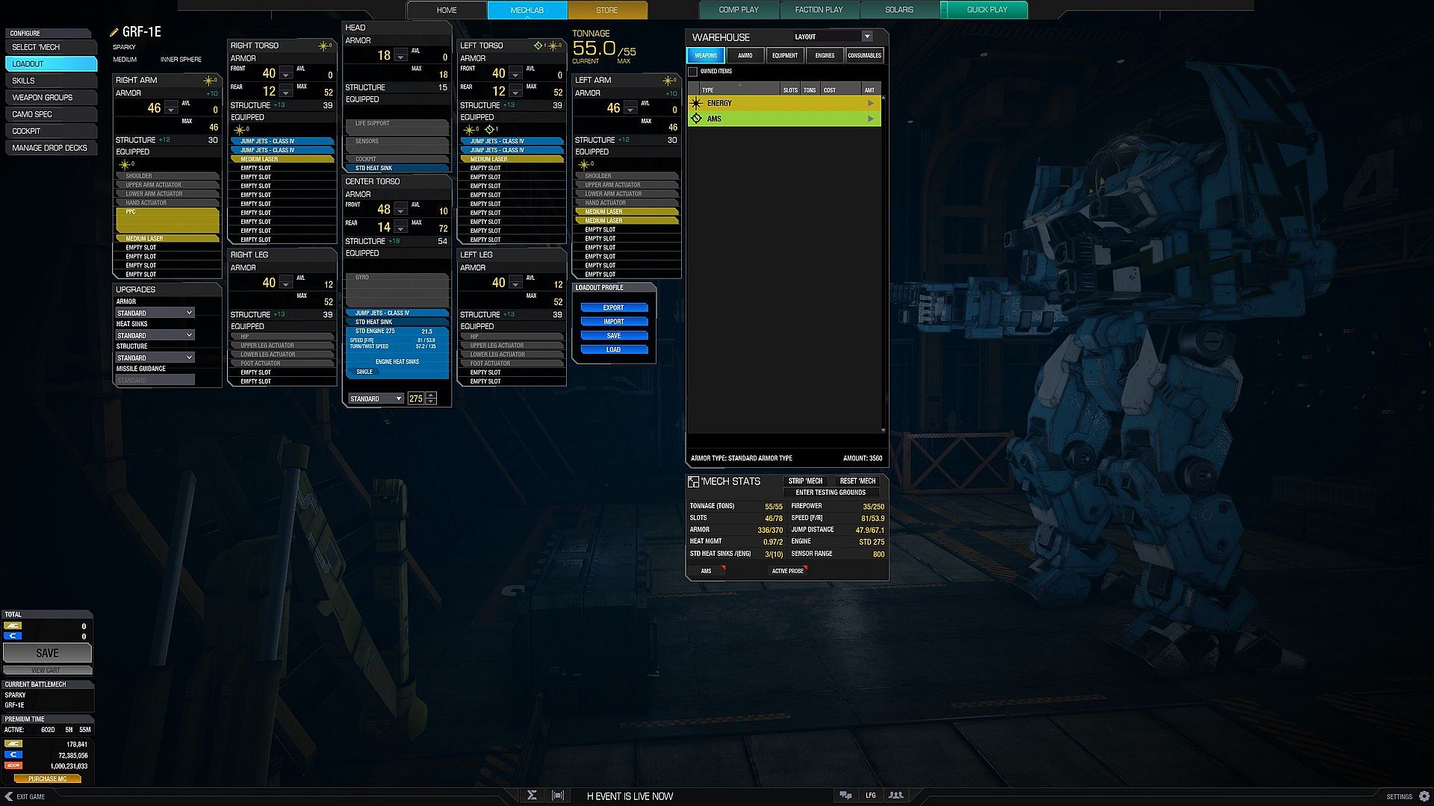Click the 'Mech Stats panel expand icon
The width and height of the screenshot is (1434, 806).
(693, 482)
